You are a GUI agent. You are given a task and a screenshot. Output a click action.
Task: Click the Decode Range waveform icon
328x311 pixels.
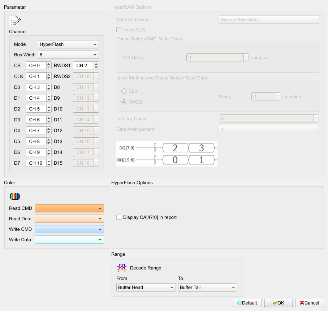(122, 268)
